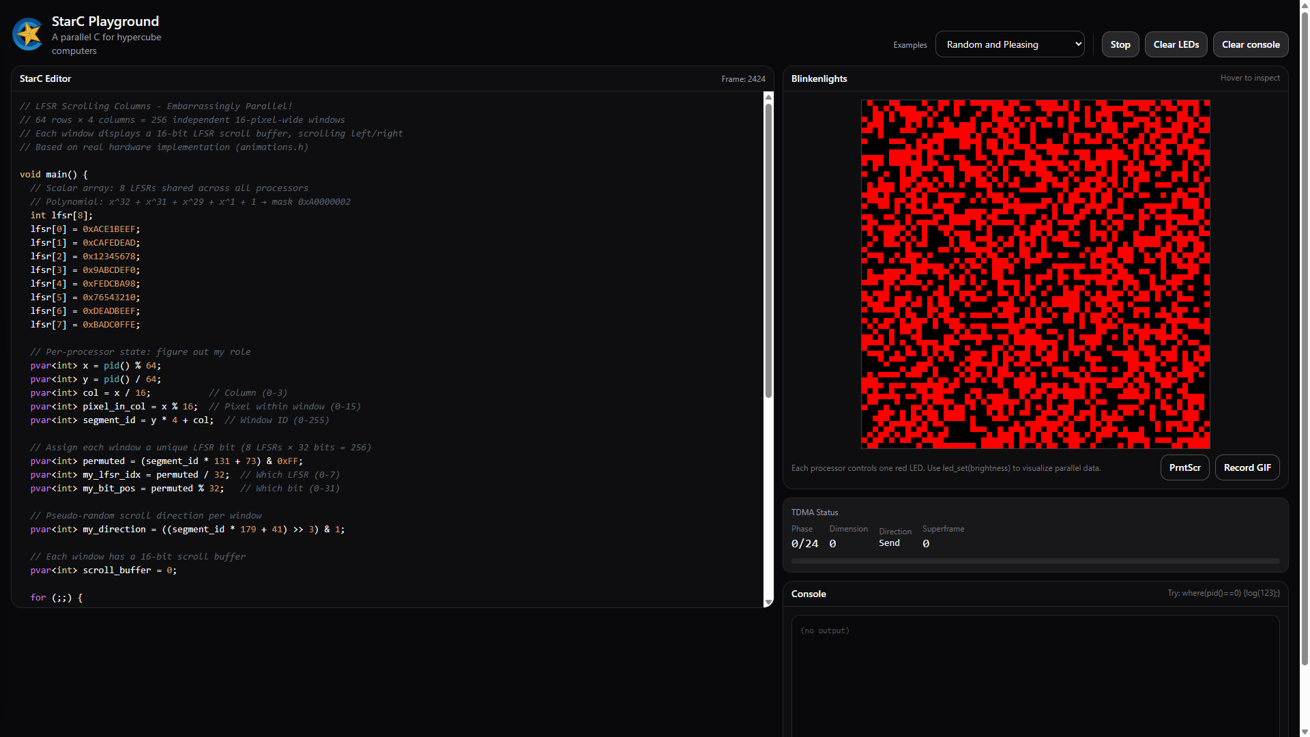Click Clear LEDs to reset the display
The image size is (1310, 737).
click(x=1176, y=44)
